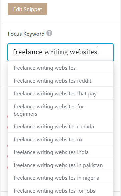
Task: Select suggestion 'freelance writing websites'
Action: tap(61, 68)
